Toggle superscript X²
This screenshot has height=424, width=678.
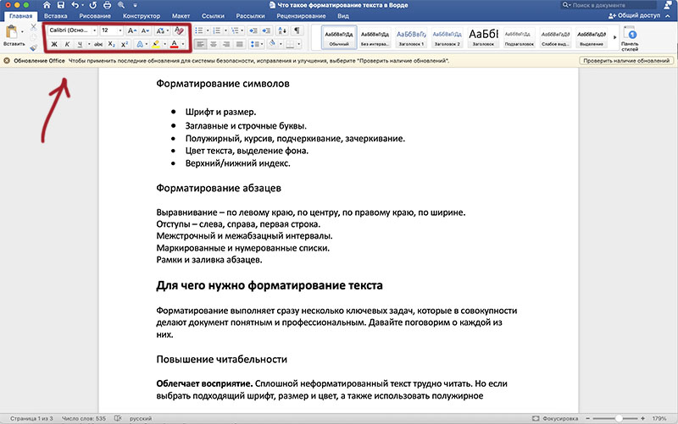click(x=125, y=44)
